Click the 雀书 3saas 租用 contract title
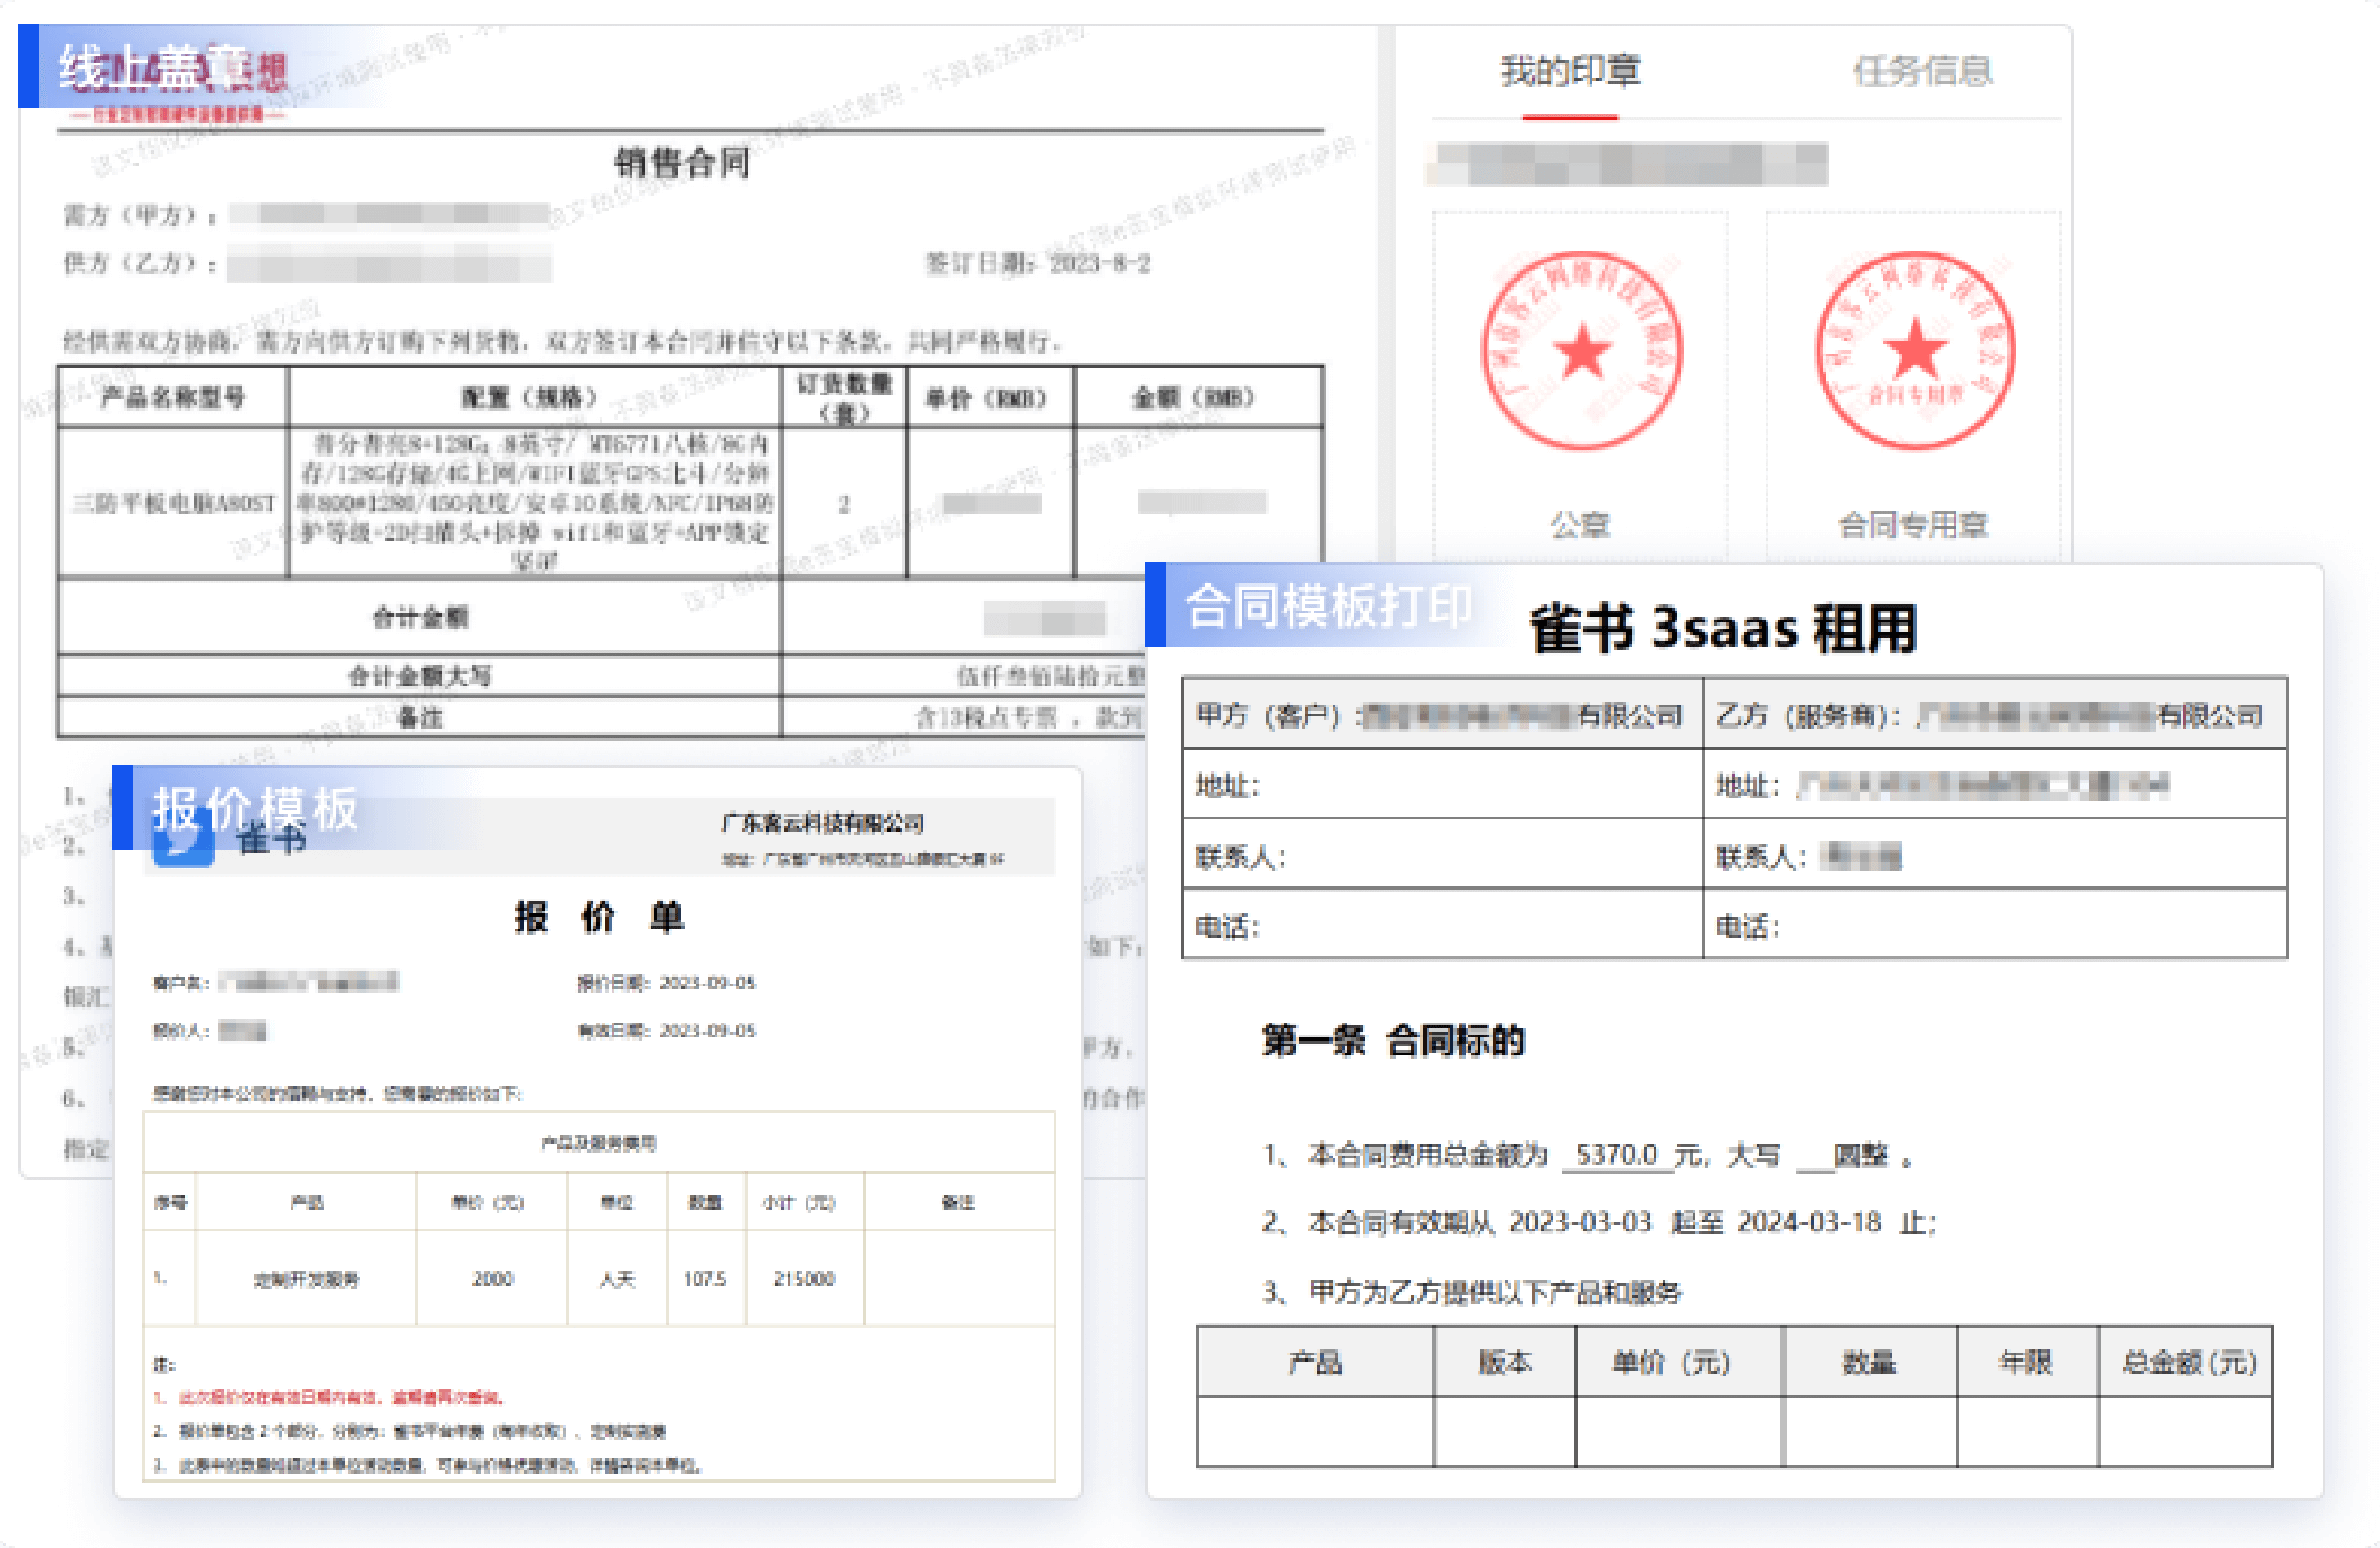The height and width of the screenshot is (1548, 2380). point(1723,628)
